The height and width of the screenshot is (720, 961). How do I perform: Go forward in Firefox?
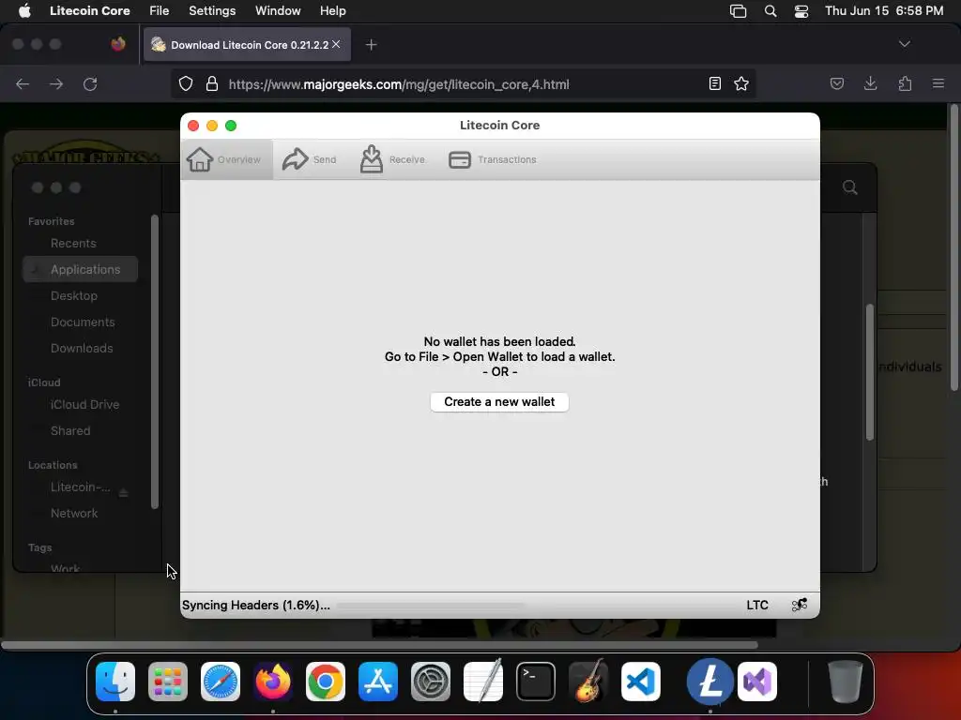tap(56, 83)
